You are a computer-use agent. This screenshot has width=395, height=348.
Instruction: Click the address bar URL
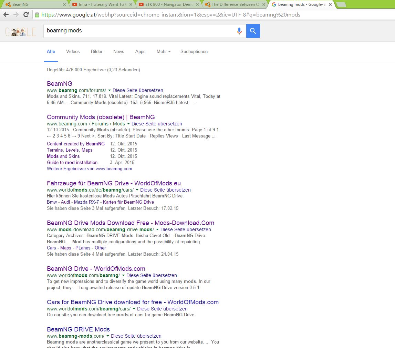tap(171, 14)
